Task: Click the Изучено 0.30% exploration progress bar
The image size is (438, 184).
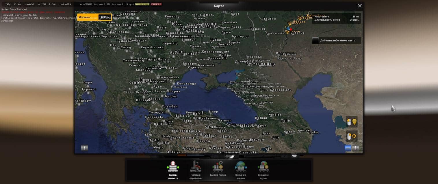Action: pyautogui.click(x=94, y=17)
